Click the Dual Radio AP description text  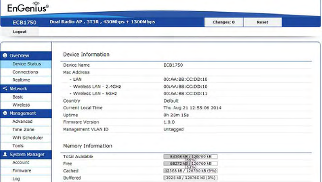[102, 22]
